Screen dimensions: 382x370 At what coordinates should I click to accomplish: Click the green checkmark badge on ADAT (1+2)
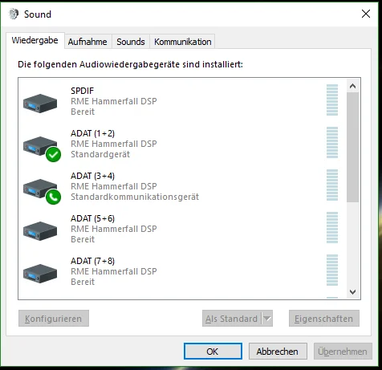point(53,154)
